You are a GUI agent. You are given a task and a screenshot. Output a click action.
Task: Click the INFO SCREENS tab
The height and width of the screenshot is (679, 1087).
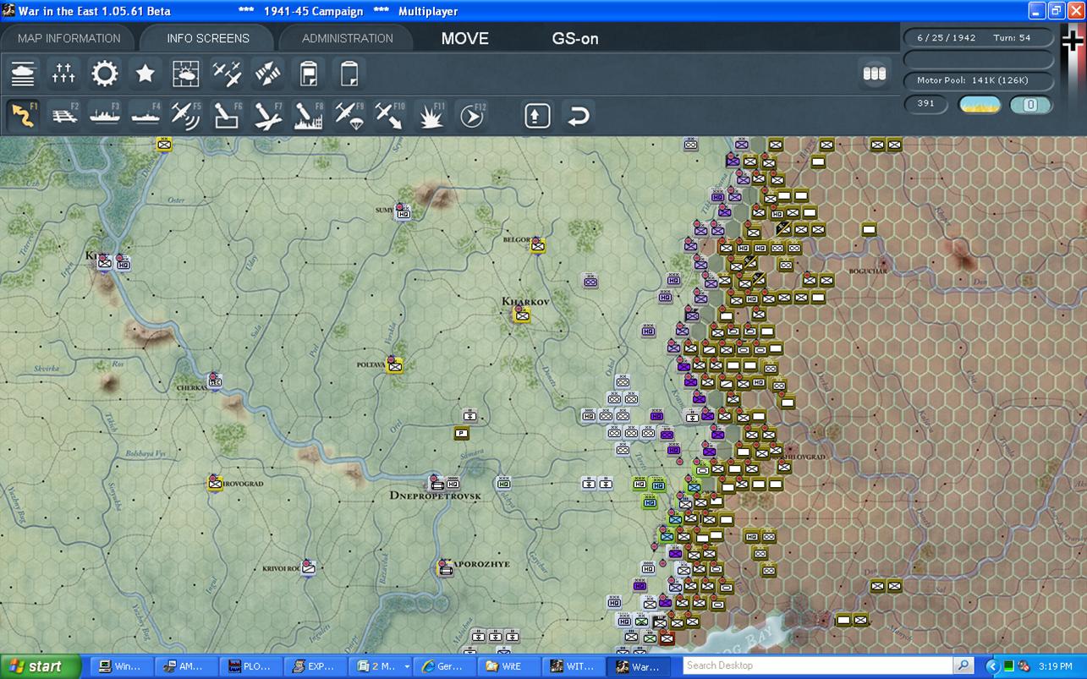(x=208, y=38)
